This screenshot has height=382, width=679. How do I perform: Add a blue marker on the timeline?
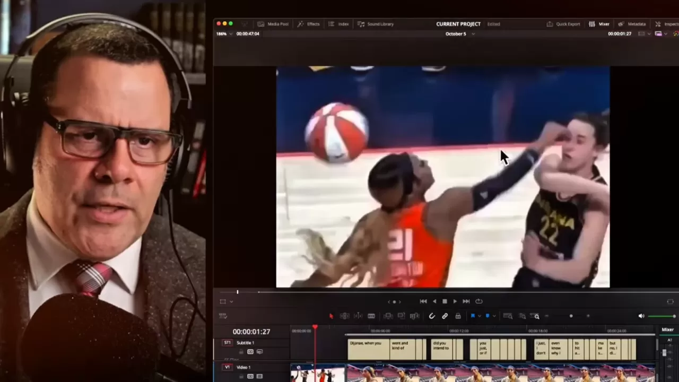[488, 316]
